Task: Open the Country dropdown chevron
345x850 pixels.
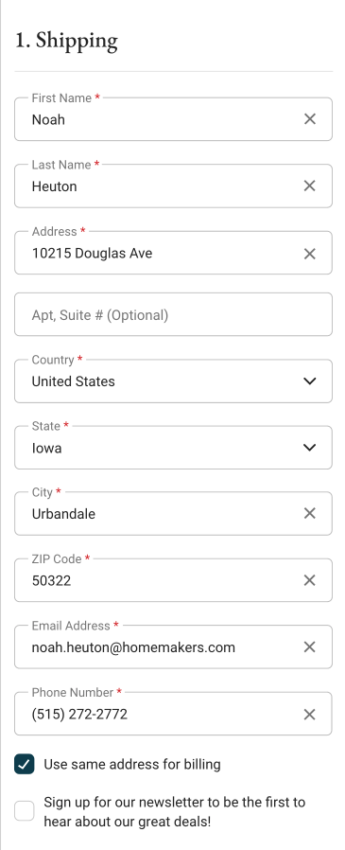Action: click(x=309, y=381)
